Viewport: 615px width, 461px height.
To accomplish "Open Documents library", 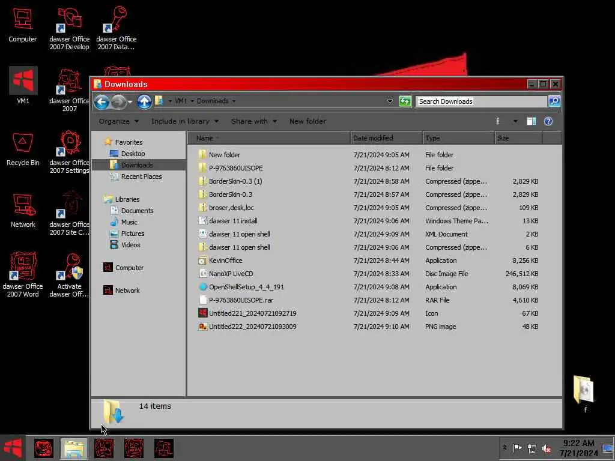I will [x=137, y=211].
